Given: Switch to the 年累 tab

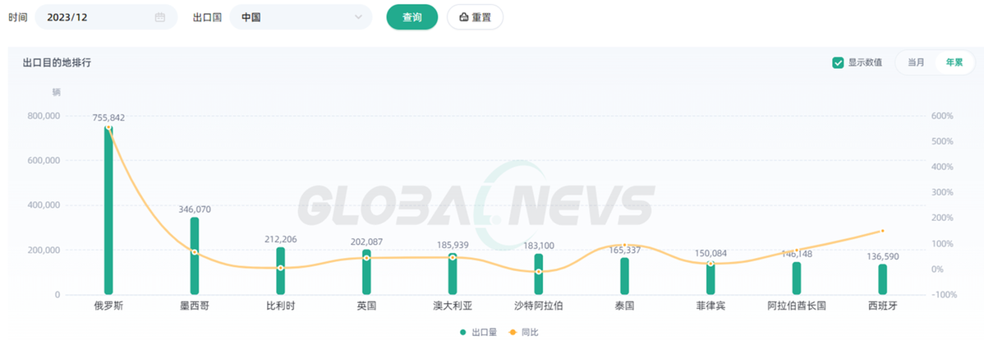Looking at the screenshot, I should point(954,62).
